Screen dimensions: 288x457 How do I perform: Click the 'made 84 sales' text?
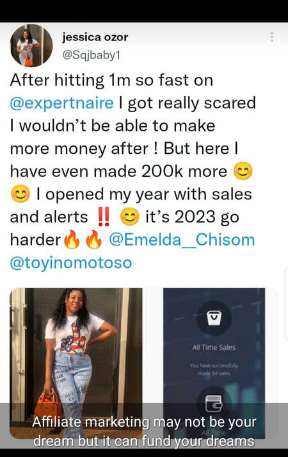pyautogui.click(x=214, y=373)
